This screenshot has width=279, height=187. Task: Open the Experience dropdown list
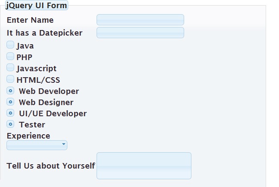36,145
